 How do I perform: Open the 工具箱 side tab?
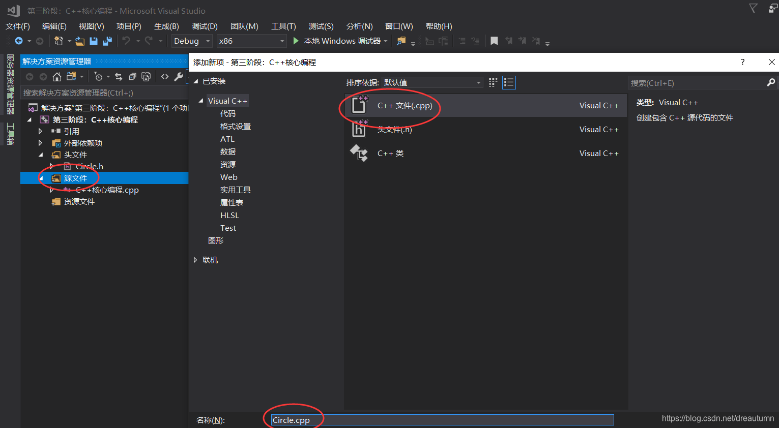[x=10, y=134]
